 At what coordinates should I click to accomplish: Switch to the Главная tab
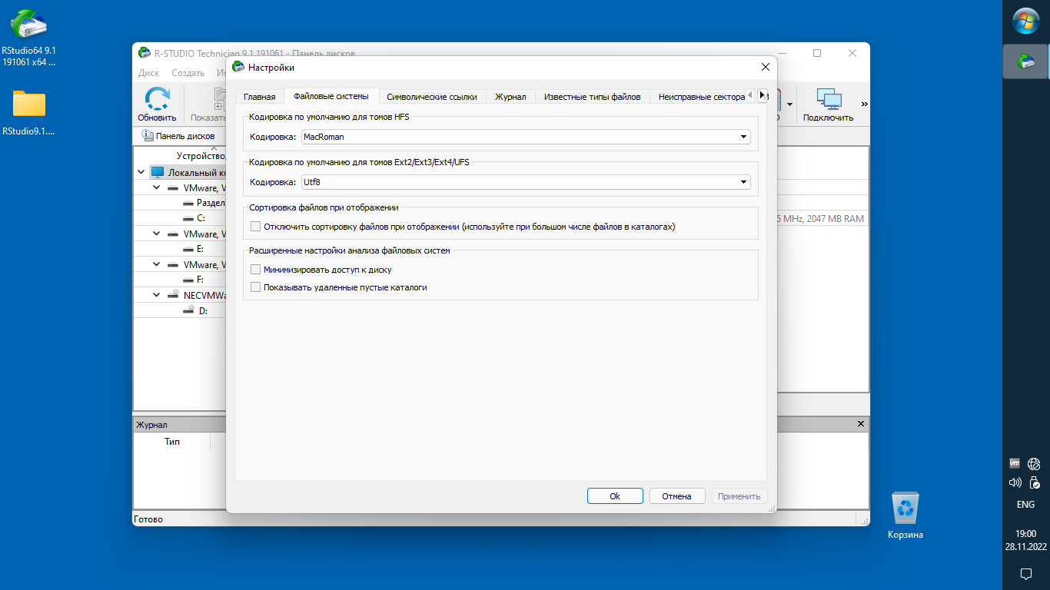(259, 97)
